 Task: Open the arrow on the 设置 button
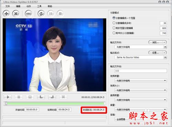coord(164,53)
